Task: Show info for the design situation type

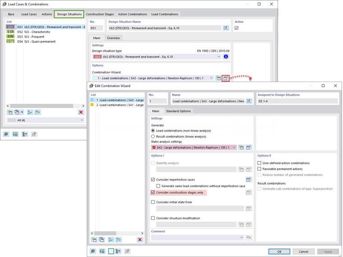Action: (226, 57)
